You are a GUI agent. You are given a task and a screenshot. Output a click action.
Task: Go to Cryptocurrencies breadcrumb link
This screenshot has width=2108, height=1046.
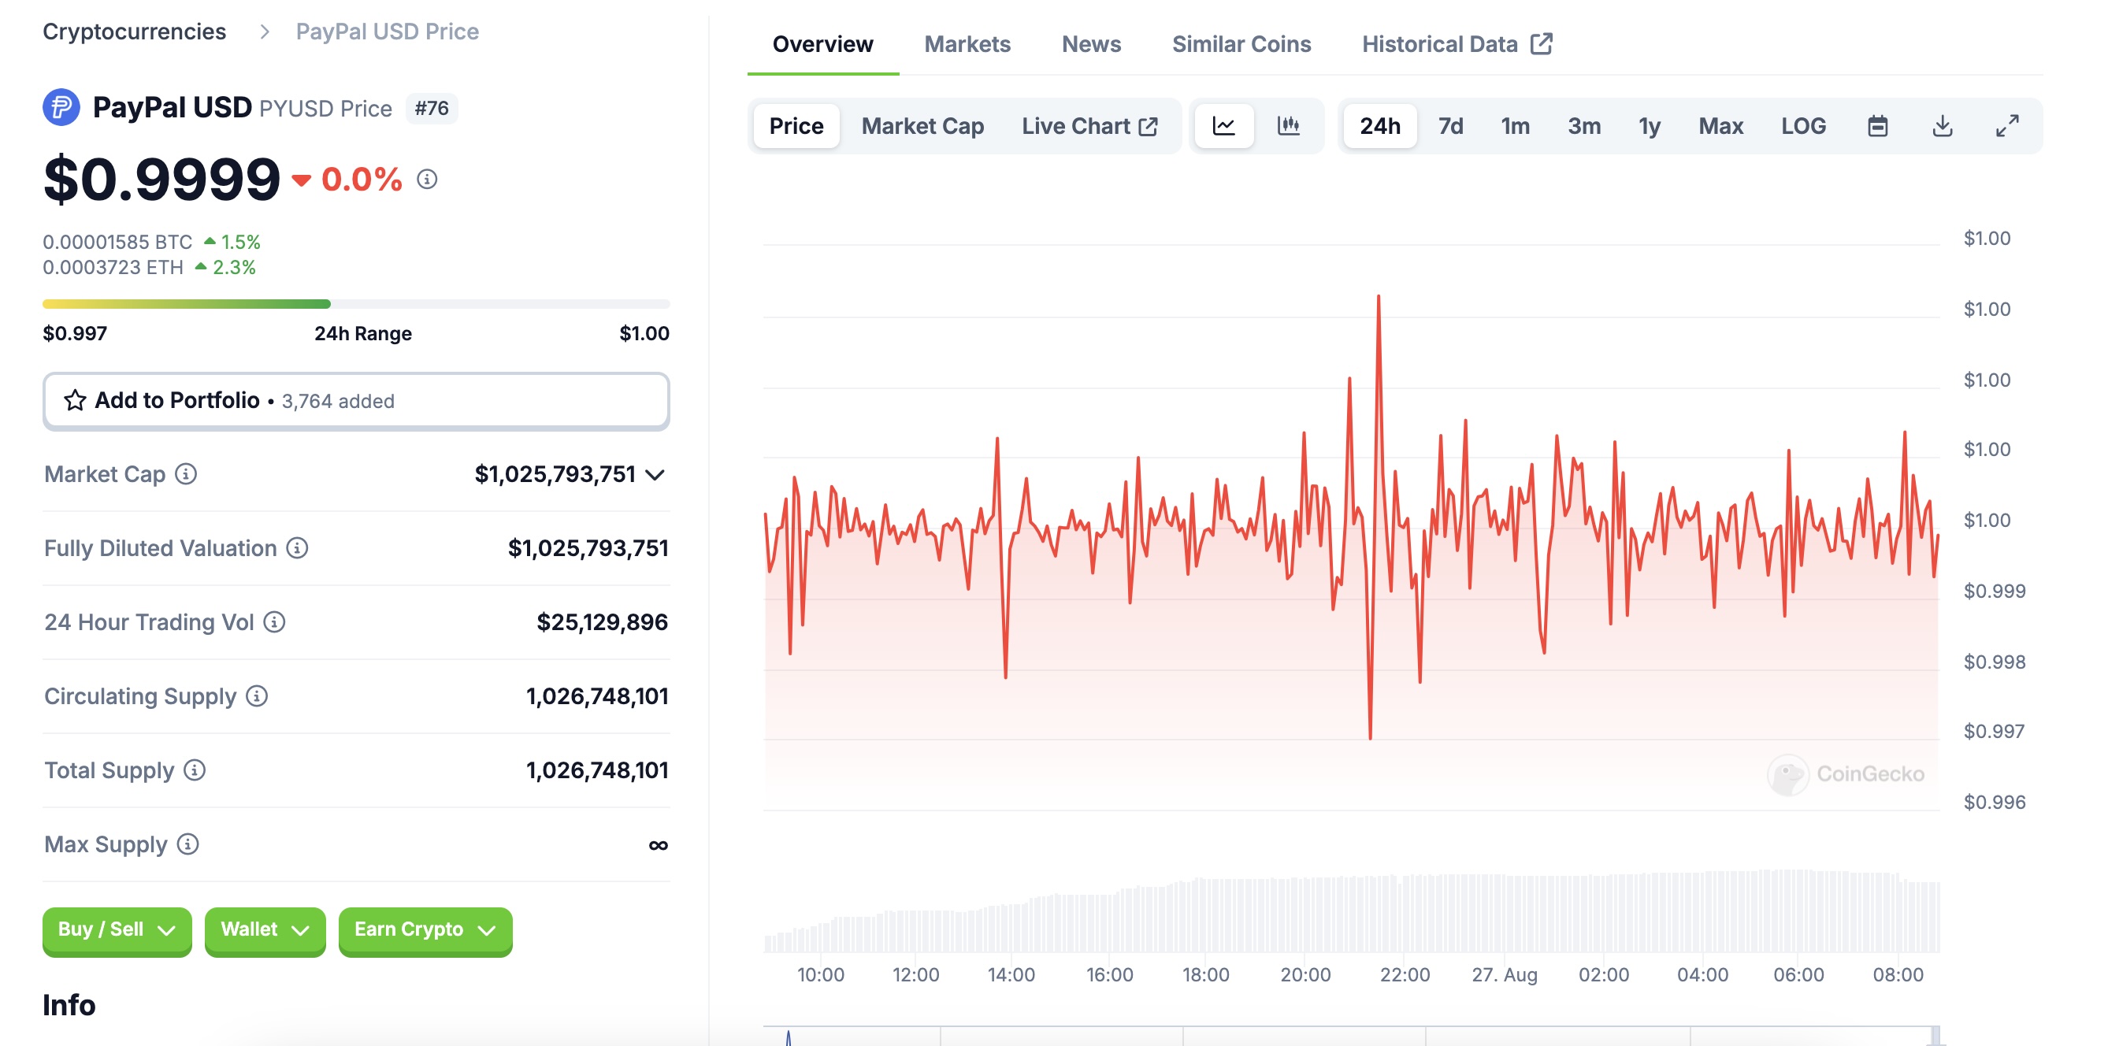134,32
